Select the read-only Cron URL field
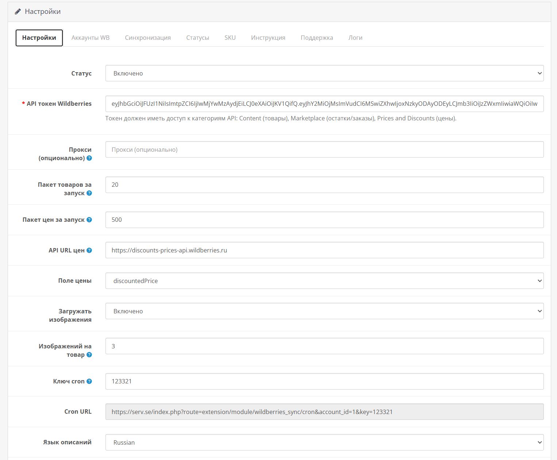The width and height of the screenshot is (557, 460). coord(324,412)
